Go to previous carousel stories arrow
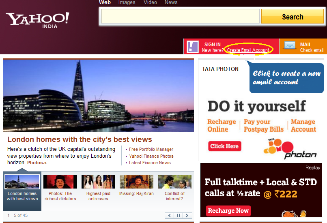The width and height of the screenshot is (327, 223). click(169, 215)
